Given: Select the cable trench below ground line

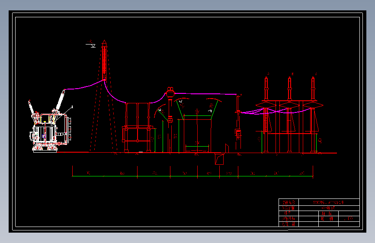Looking at the screenshot, I should coord(219,159).
